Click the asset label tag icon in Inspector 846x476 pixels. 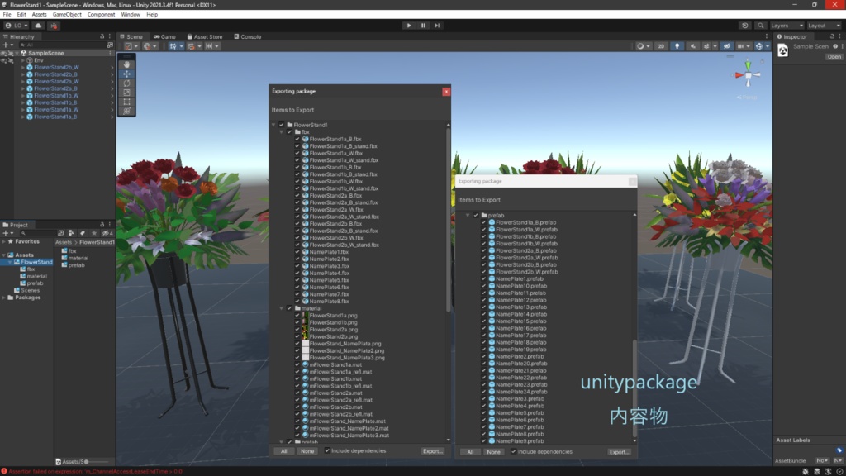pyautogui.click(x=839, y=450)
